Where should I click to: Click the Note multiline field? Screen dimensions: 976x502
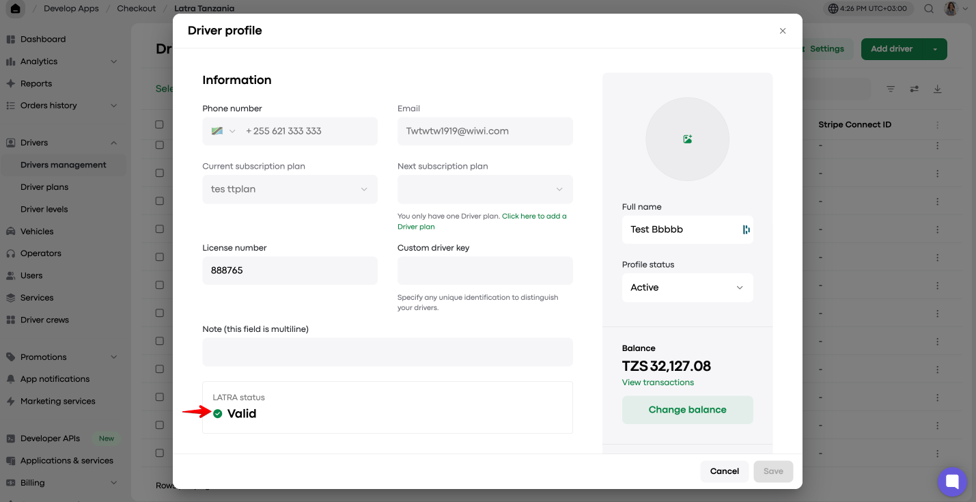pos(387,352)
